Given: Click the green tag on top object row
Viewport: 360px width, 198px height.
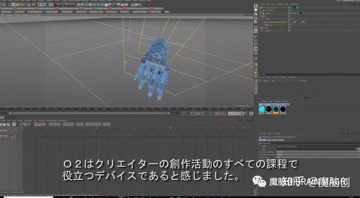Looking at the screenshot, I should (297, 7).
